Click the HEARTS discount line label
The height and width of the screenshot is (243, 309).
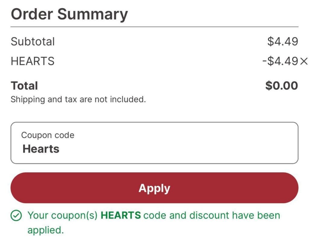(x=33, y=61)
